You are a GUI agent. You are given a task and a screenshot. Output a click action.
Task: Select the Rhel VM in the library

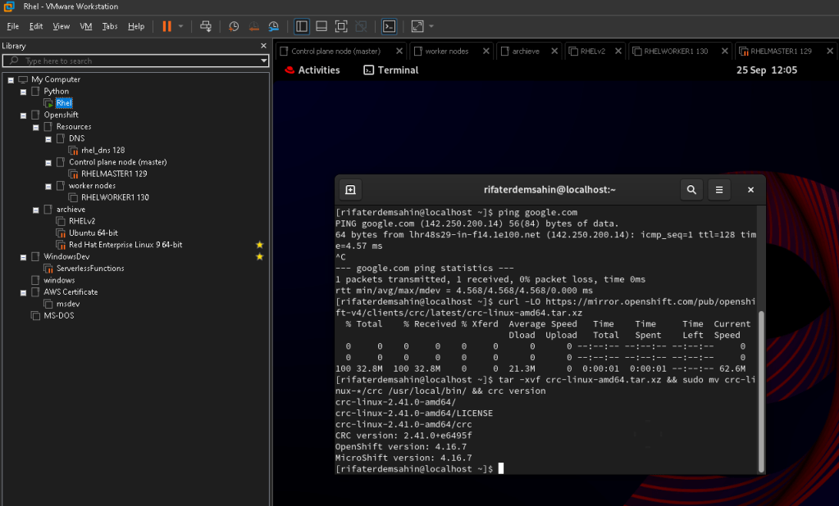click(x=64, y=102)
